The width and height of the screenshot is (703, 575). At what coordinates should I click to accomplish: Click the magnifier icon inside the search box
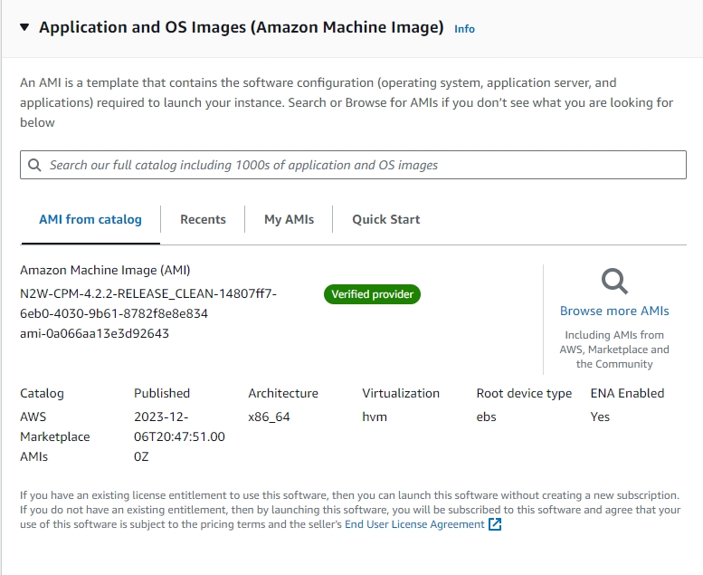coord(34,165)
